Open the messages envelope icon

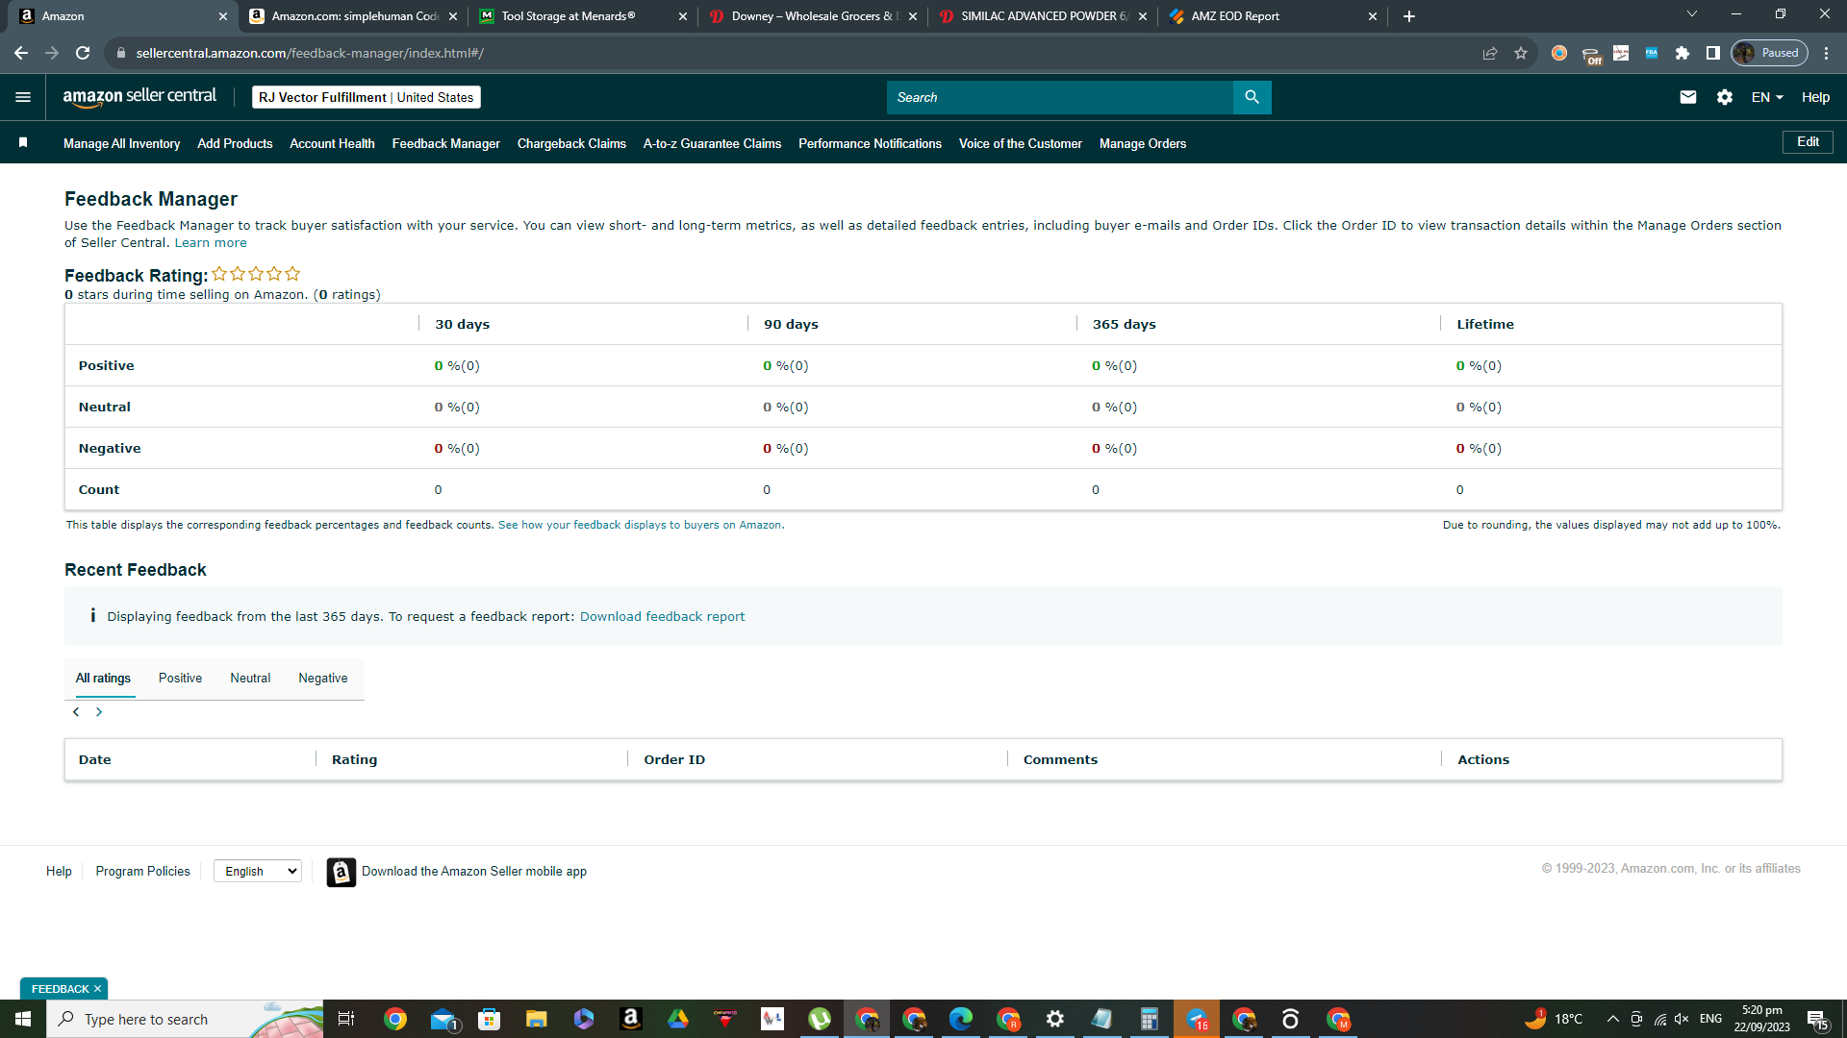pyautogui.click(x=1687, y=97)
